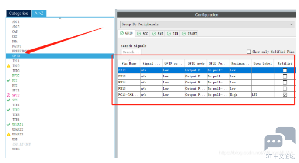Open the RCC configuration tab
299x163 pixels.
point(143,34)
